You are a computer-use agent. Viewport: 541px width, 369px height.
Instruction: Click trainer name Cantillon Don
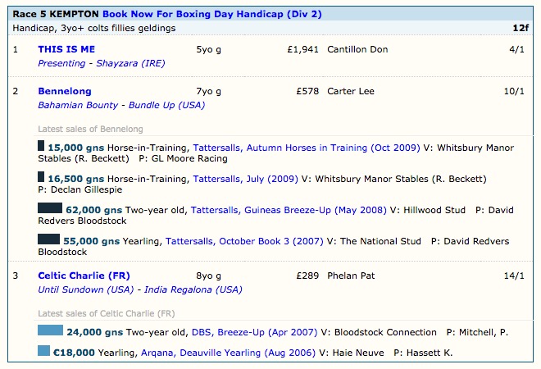[357, 49]
